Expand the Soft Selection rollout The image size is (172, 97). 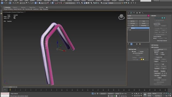pos(155,45)
